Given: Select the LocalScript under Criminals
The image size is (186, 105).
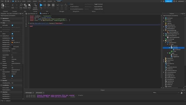Looking at the screenshot, I should point(178,50).
